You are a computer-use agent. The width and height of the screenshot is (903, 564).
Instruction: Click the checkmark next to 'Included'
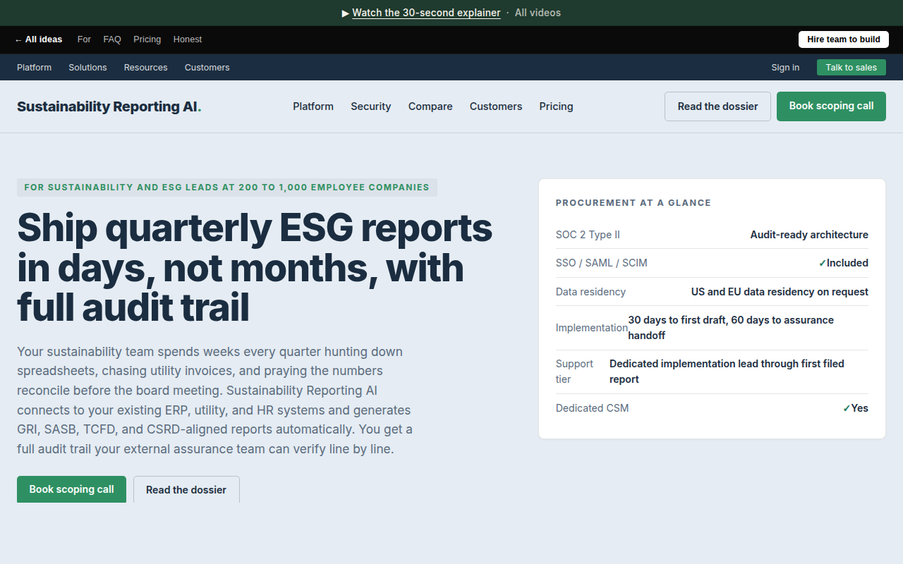pos(823,263)
